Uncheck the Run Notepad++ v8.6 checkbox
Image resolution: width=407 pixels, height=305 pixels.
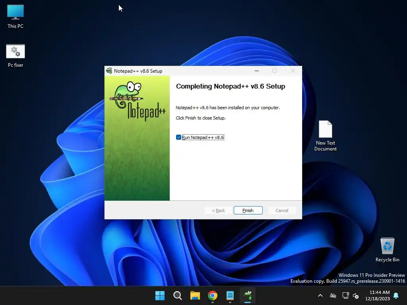pos(178,137)
